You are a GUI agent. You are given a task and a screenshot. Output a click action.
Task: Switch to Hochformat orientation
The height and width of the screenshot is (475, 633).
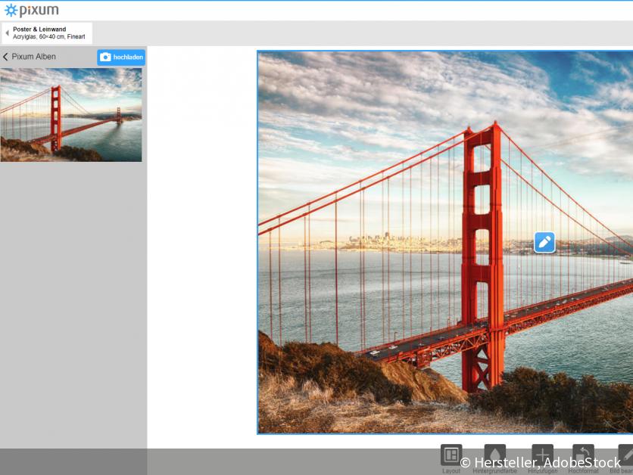tap(583, 458)
